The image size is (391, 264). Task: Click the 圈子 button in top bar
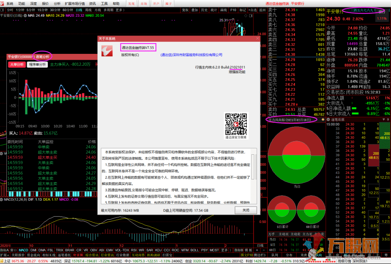tap(169, 4)
